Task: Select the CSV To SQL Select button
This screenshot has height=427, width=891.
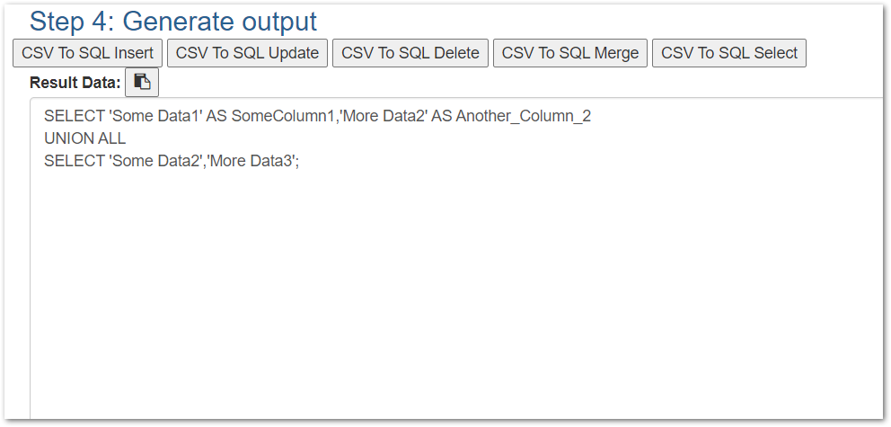Action: (729, 53)
